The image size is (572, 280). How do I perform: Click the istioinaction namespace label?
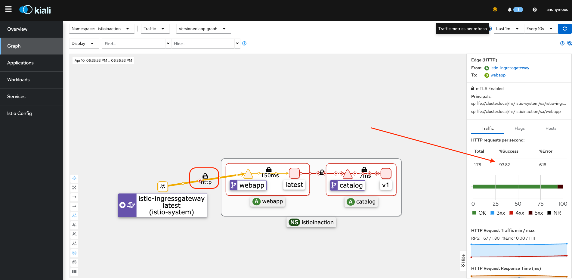pos(311,222)
